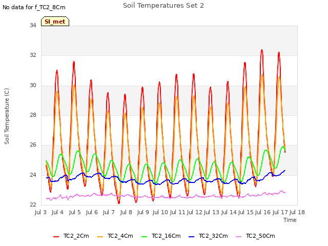Click blue TC2_32Cm legend color marker

point(191,237)
